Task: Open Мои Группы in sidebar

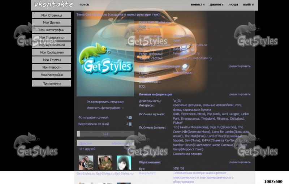Action: pyautogui.click(x=52, y=60)
